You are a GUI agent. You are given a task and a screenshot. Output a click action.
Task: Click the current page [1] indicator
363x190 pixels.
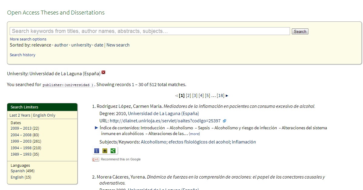tap(182, 95)
